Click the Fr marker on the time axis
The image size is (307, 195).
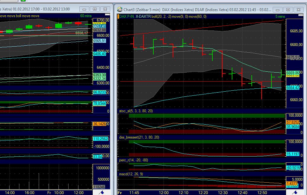(x=120, y=192)
